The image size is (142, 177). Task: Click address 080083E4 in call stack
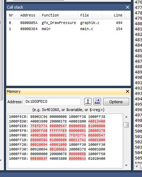29,29
